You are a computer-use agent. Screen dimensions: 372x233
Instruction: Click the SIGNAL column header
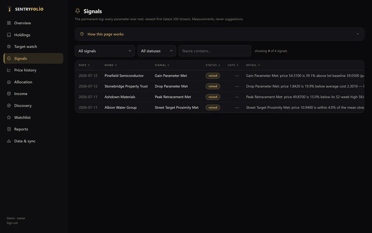click(162, 65)
